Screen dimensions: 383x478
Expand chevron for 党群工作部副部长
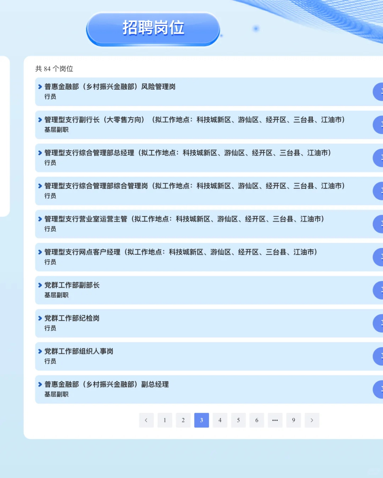[40, 285]
